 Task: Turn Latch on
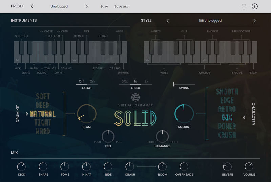[92, 81]
